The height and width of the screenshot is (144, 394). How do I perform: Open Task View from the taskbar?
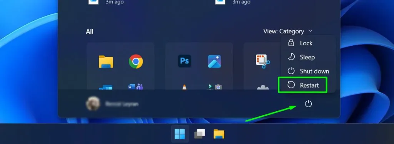click(200, 134)
